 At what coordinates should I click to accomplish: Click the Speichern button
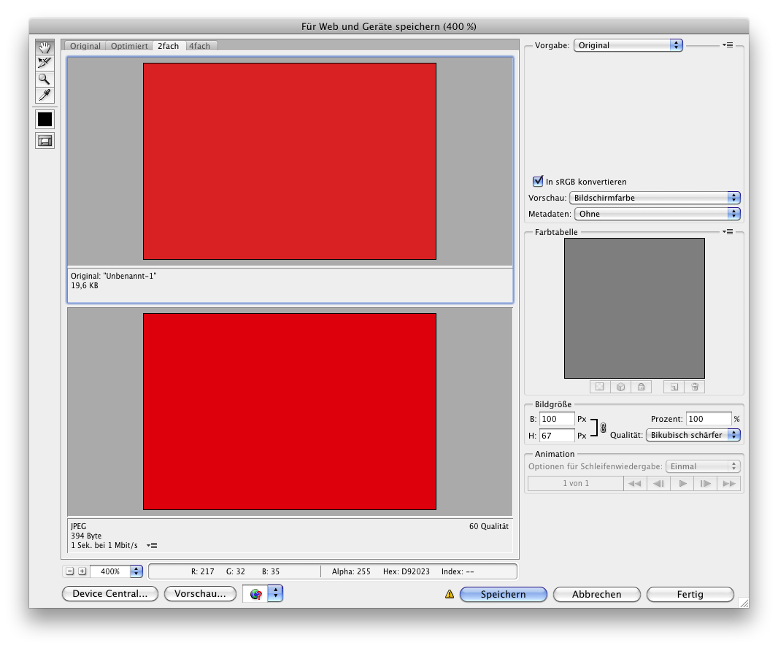pos(503,594)
